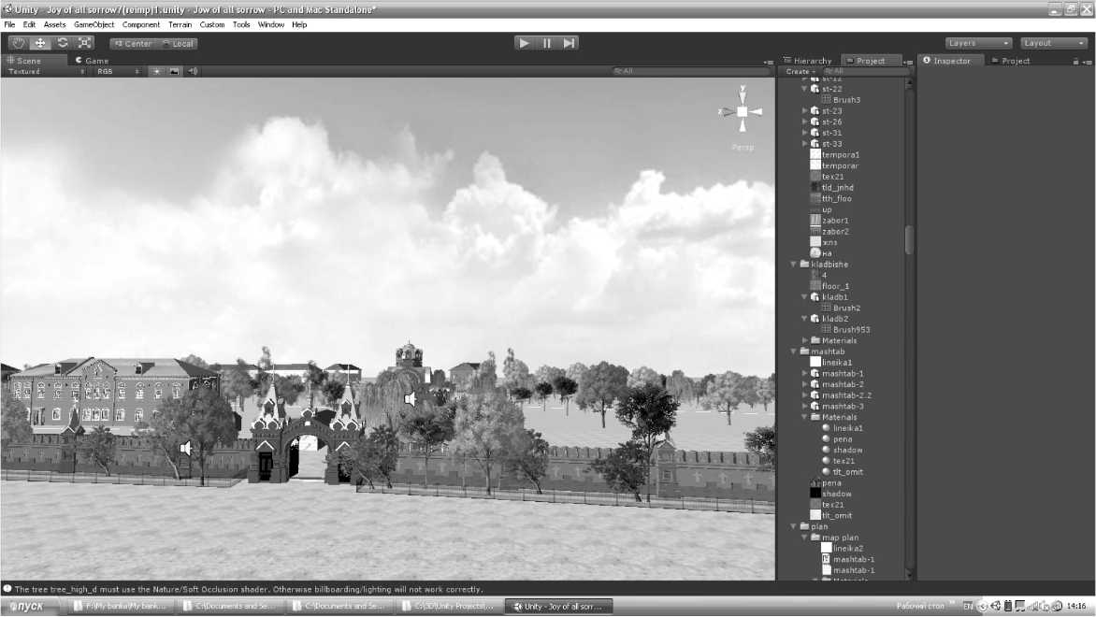This screenshot has width=1096, height=617.
Task: Pause the game preview
Action: click(547, 43)
